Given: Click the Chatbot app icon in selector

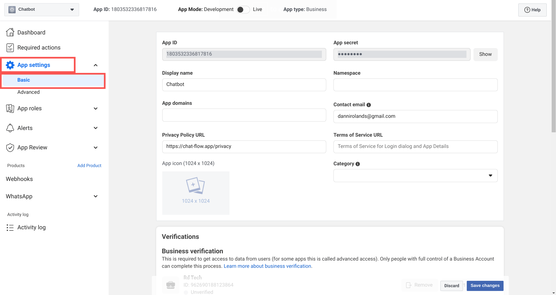Looking at the screenshot, I should pos(12,10).
